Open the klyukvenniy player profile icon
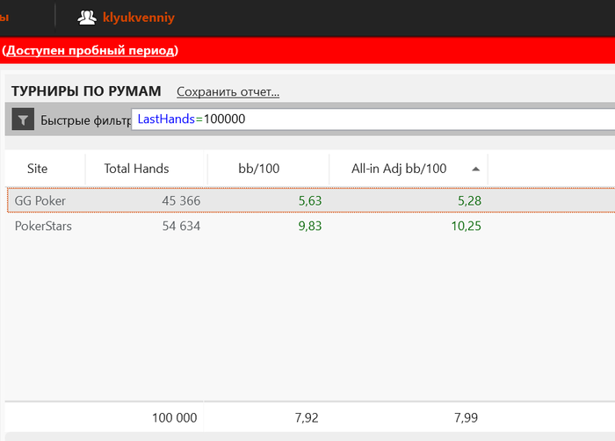Screen dimensions: 615x441 87,18
